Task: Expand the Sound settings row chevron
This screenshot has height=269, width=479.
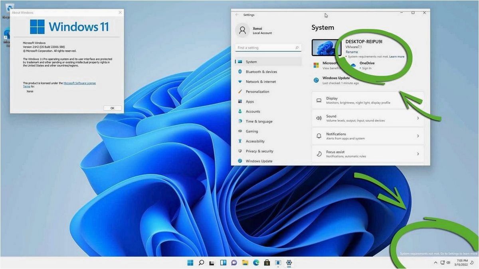Action: [x=418, y=118]
